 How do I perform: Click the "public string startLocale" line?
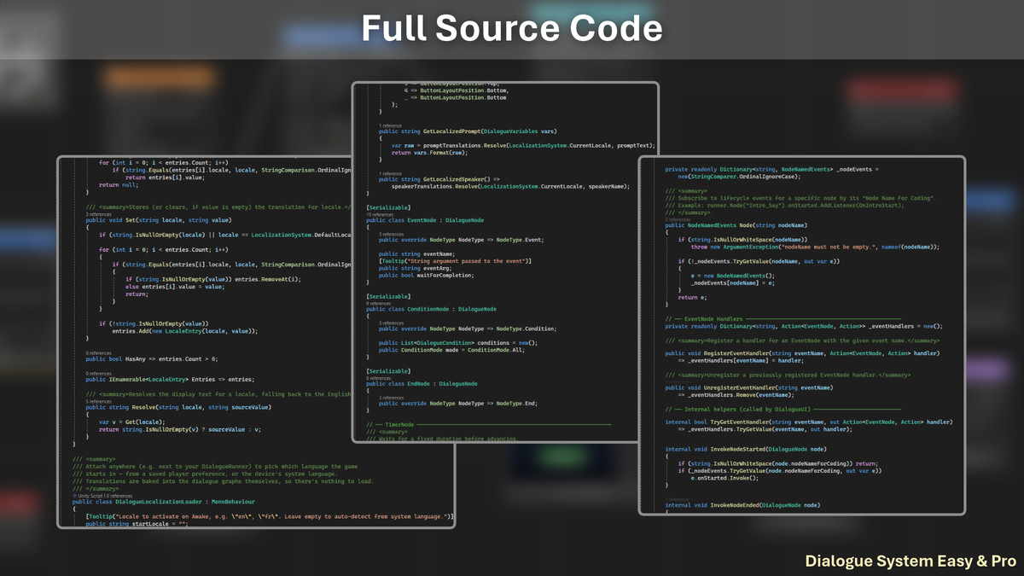pos(137,524)
